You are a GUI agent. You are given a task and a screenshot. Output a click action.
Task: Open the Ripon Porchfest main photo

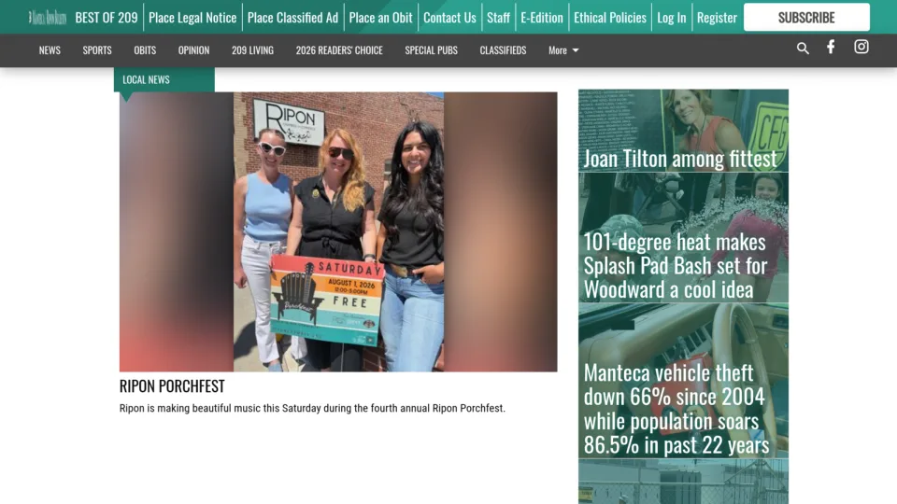coord(338,232)
